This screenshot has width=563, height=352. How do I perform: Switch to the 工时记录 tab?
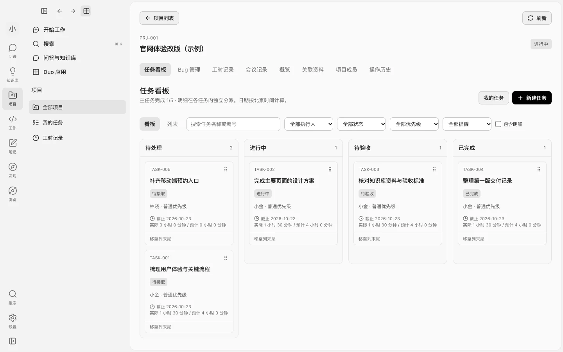click(x=223, y=70)
